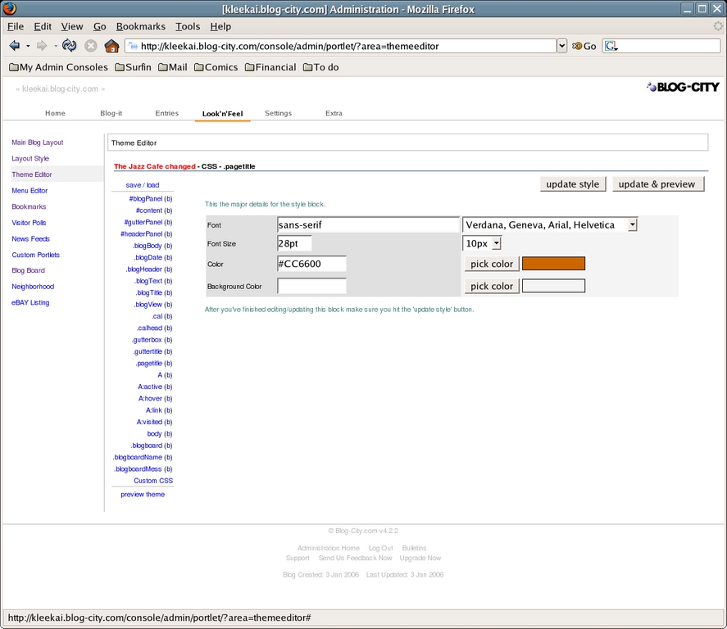Switch to the Settings tab

click(x=278, y=113)
